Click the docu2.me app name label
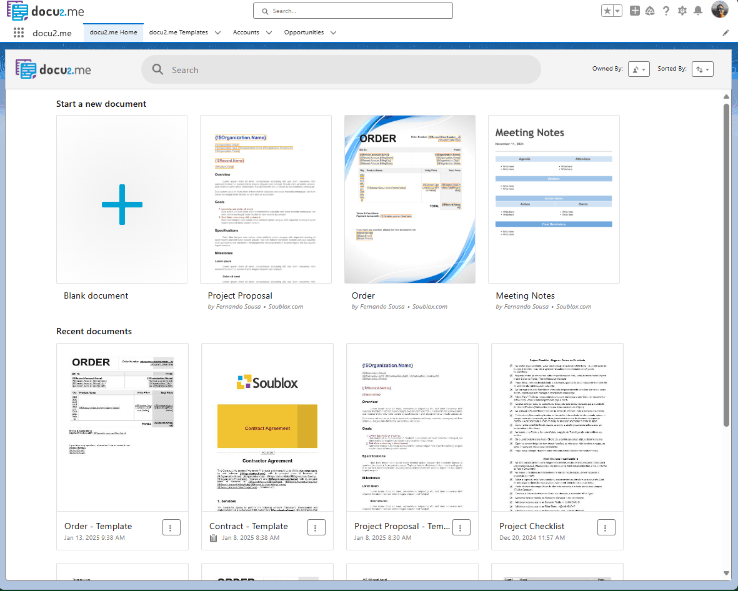Viewport: 738px width, 591px height. click(52, 33)
